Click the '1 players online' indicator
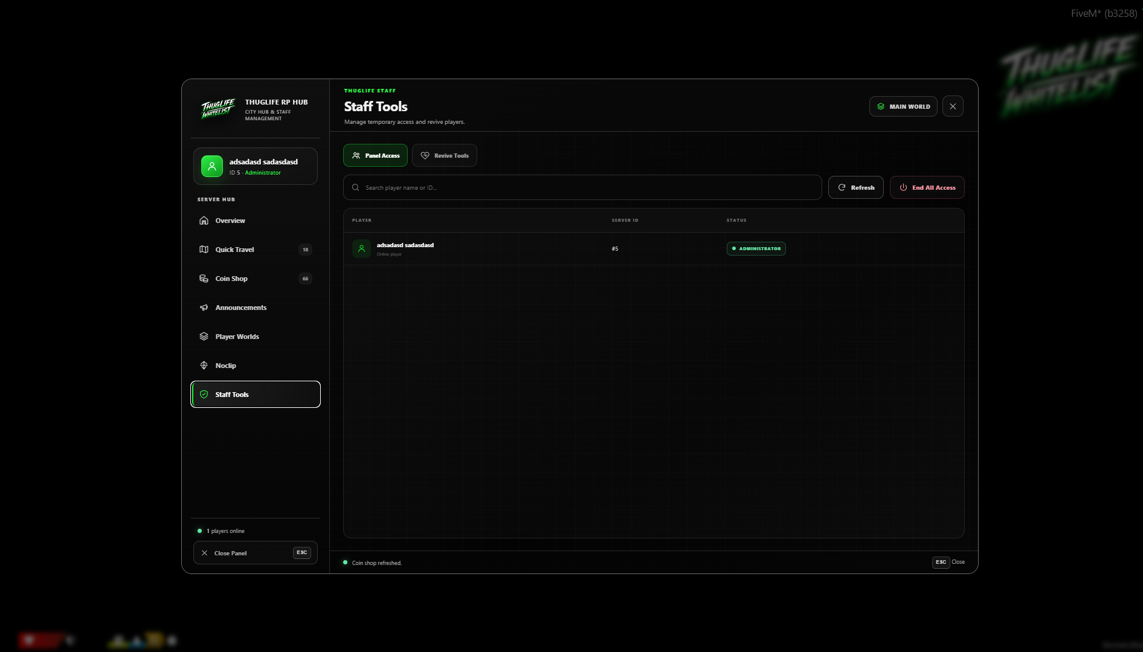The image size is (1143, 652). (x=221, y=531)
